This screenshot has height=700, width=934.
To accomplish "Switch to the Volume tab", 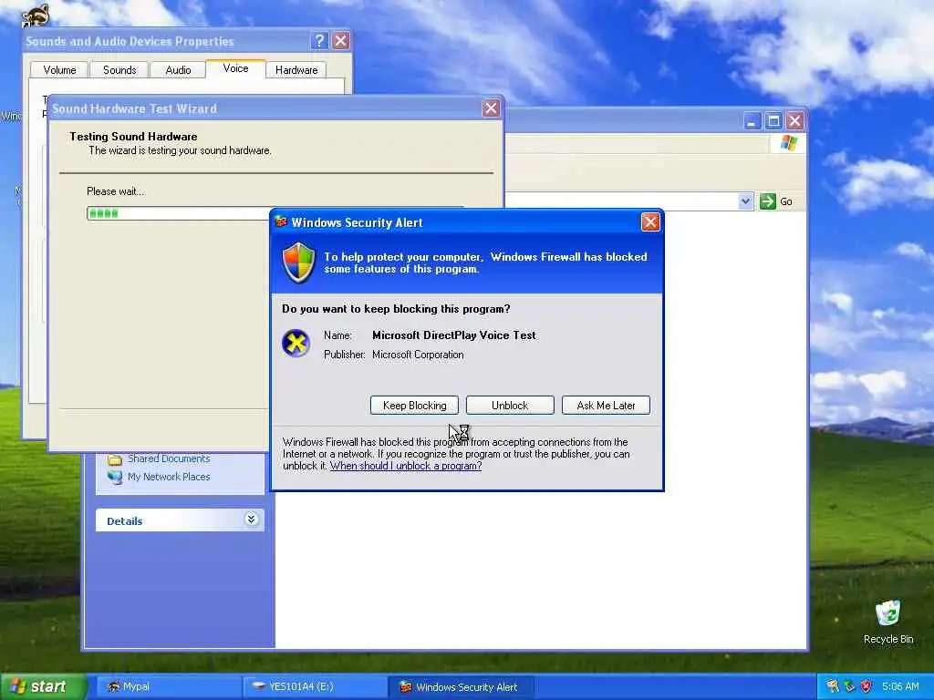I will pos(59,69).
